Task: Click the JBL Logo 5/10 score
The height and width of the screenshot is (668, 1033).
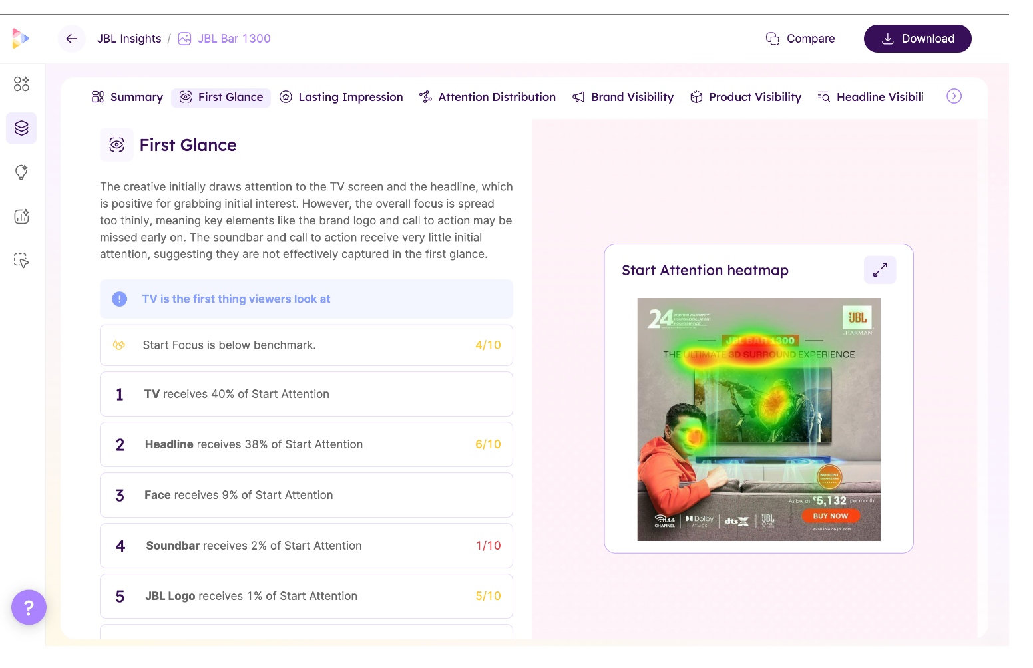Action: (488, 596)
